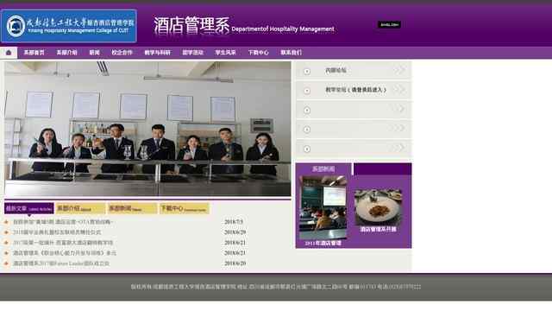Switch to the yellow 下载中心 tab

click(184, 208)
